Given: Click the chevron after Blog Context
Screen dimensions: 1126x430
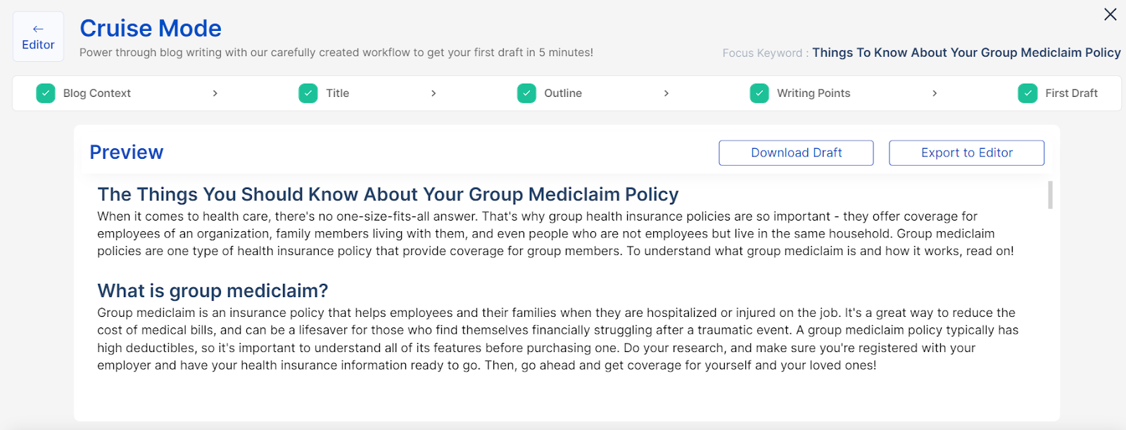Looking at the screenshot, I should point(215,93).
